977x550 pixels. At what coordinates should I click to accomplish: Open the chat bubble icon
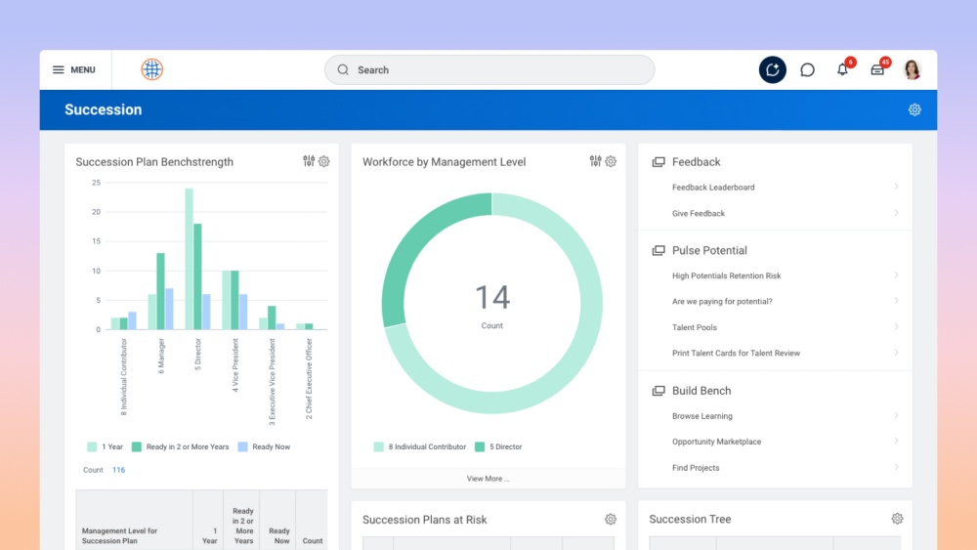pyautogui.click(x=807, y=70)
